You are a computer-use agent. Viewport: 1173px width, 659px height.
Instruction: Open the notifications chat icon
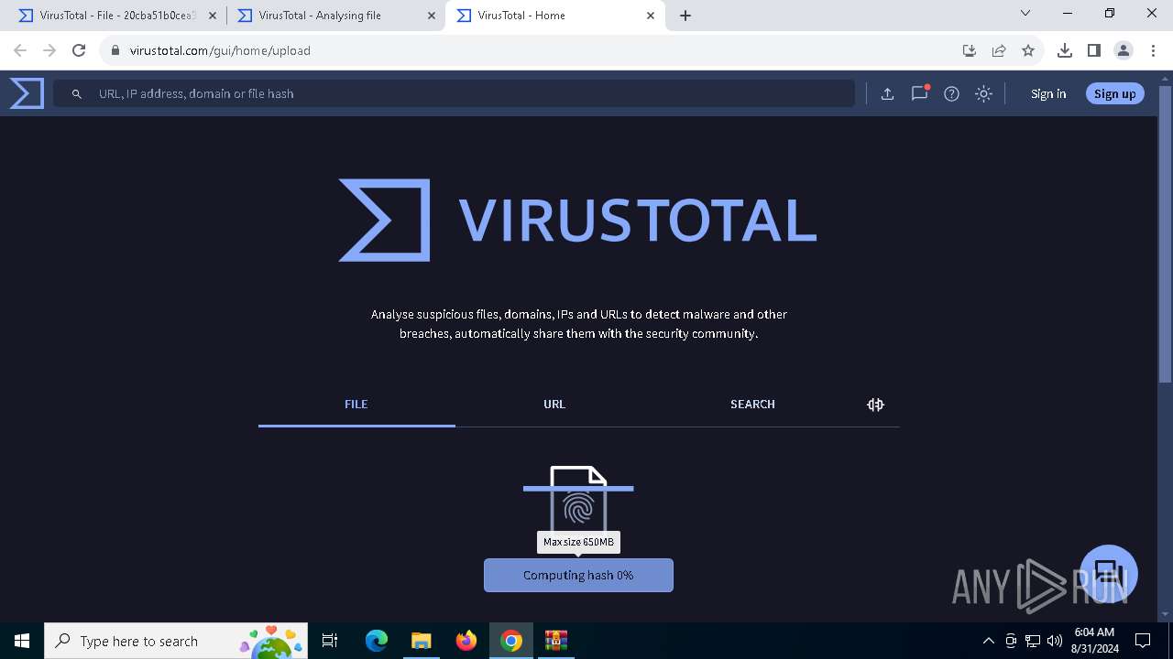click(919, 93)
